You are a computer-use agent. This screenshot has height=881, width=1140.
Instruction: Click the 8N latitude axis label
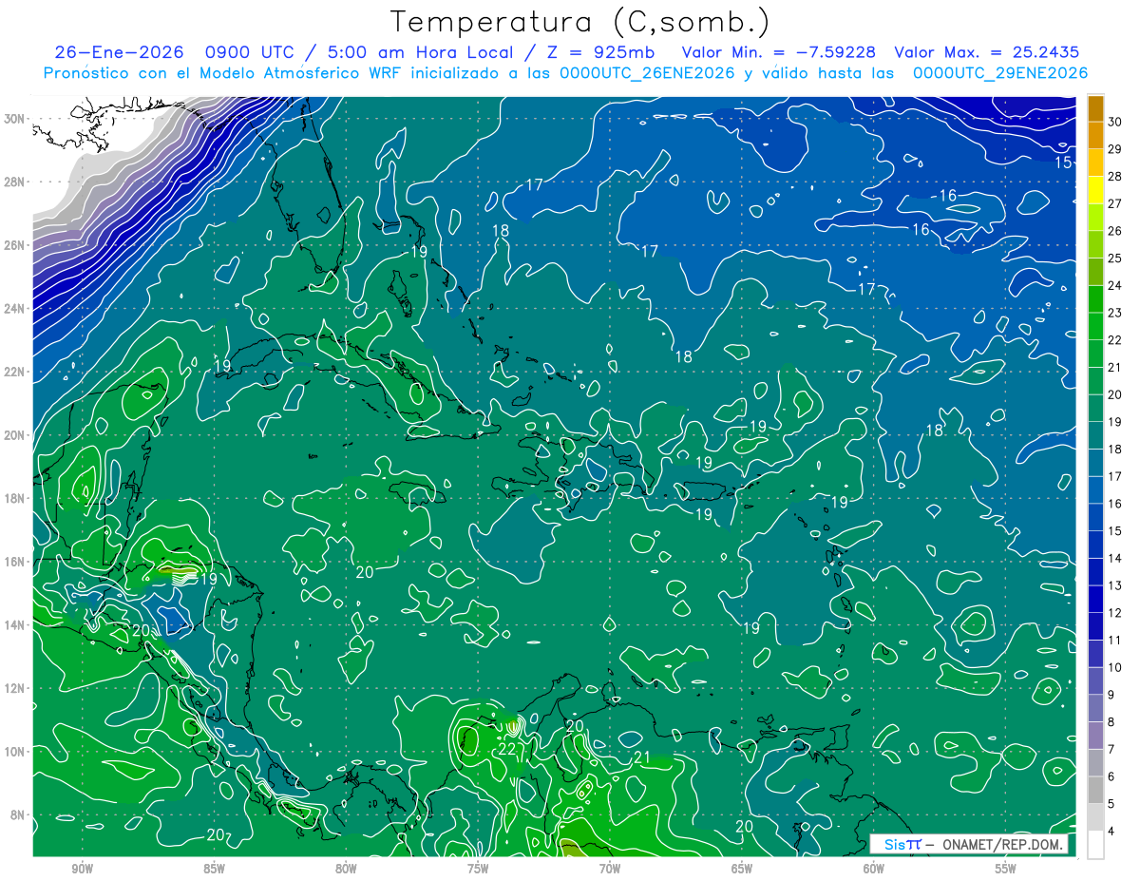[19, 815]
